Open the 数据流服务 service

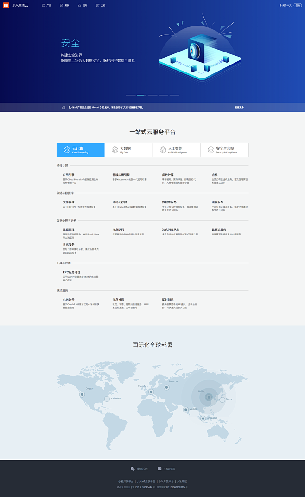[x=219, y=229]
